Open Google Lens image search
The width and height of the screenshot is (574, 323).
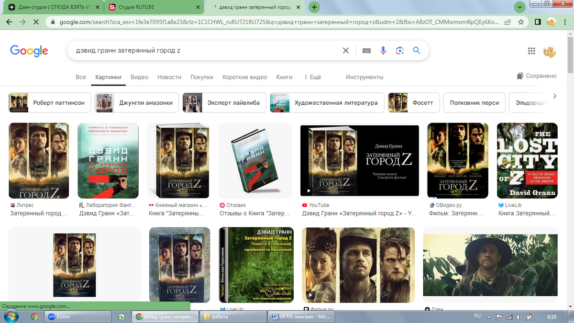400,51
